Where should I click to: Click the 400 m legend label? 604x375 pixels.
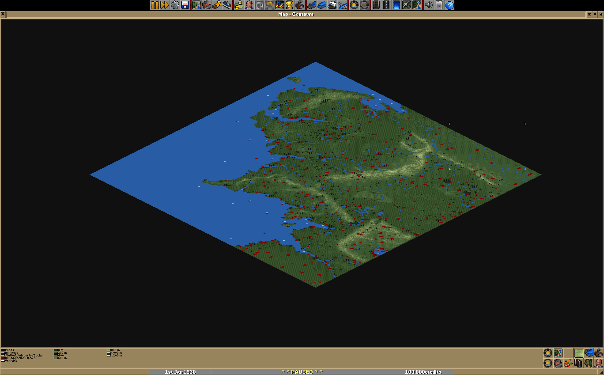[63, 355]
